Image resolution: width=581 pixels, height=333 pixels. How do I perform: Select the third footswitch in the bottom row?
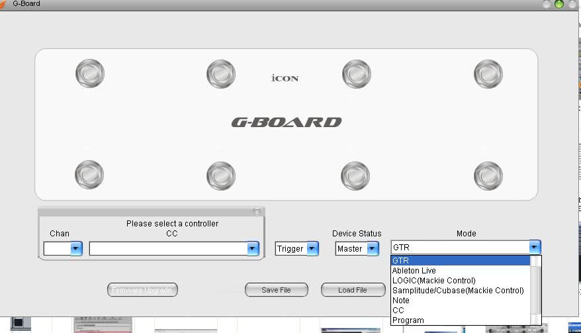pyautogui.click(x=355, y=176)
